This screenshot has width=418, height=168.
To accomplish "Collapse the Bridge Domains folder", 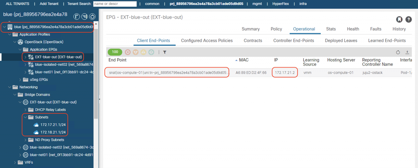I will (15, 94).
